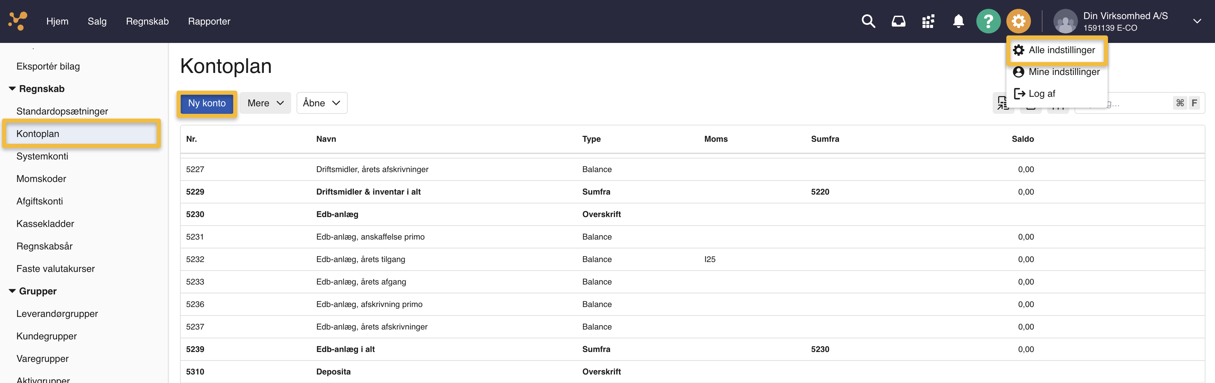Expand the Din Virksomhed A/S account chevron
Viewport: 1215px width, 383px height.
(1197, 21)
